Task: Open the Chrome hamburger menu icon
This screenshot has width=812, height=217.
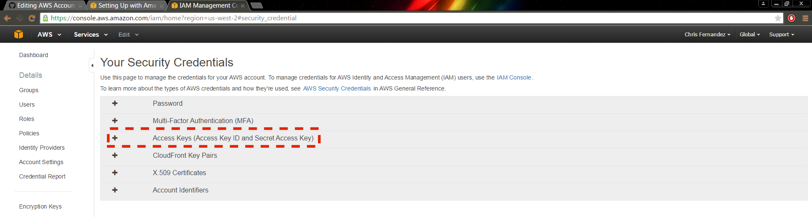Action: [x=805, y=18]
